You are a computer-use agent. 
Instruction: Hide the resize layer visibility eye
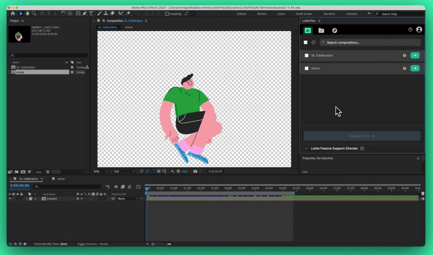pos(9,198)
